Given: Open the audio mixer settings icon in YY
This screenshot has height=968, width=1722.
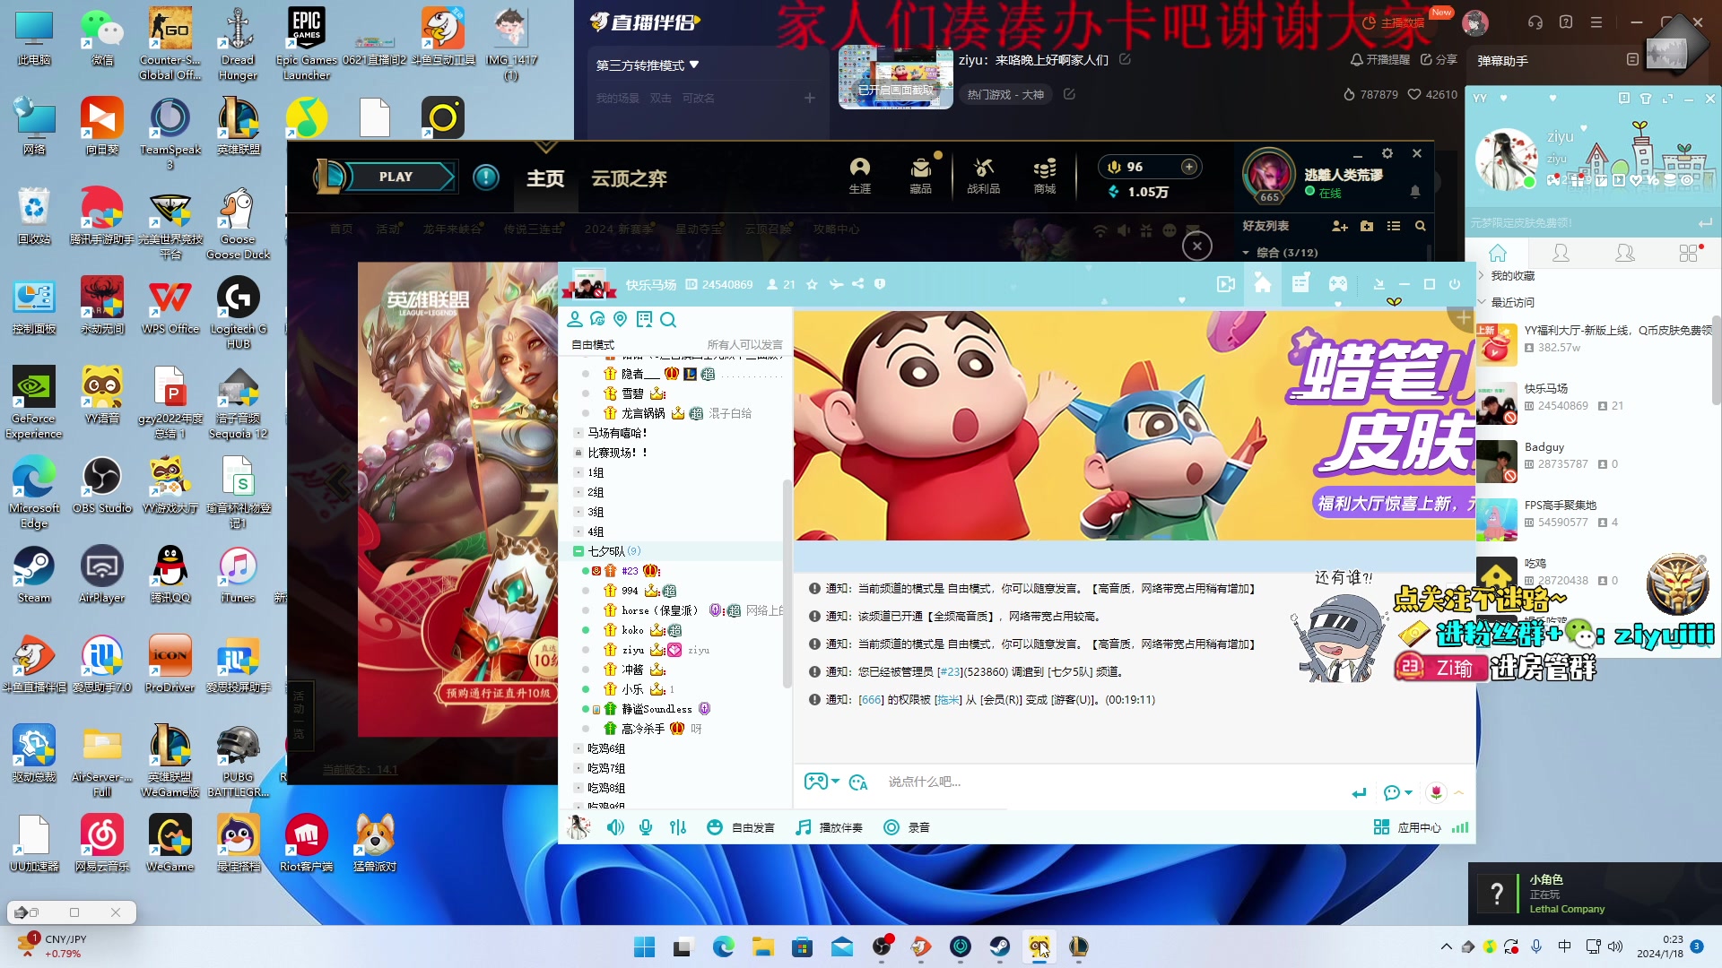Looking at the screenshot, I should coord(677,827).
